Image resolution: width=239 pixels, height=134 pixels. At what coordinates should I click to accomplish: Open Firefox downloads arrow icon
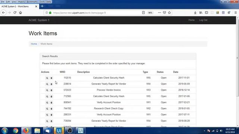195,13
